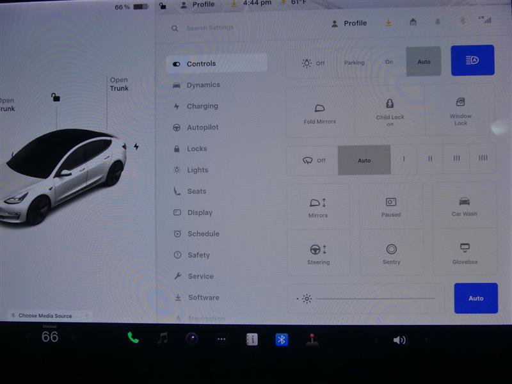Viewport: 512px width, 384px height.
Task: Tap the Sentry mode icon
Action: 391,253
